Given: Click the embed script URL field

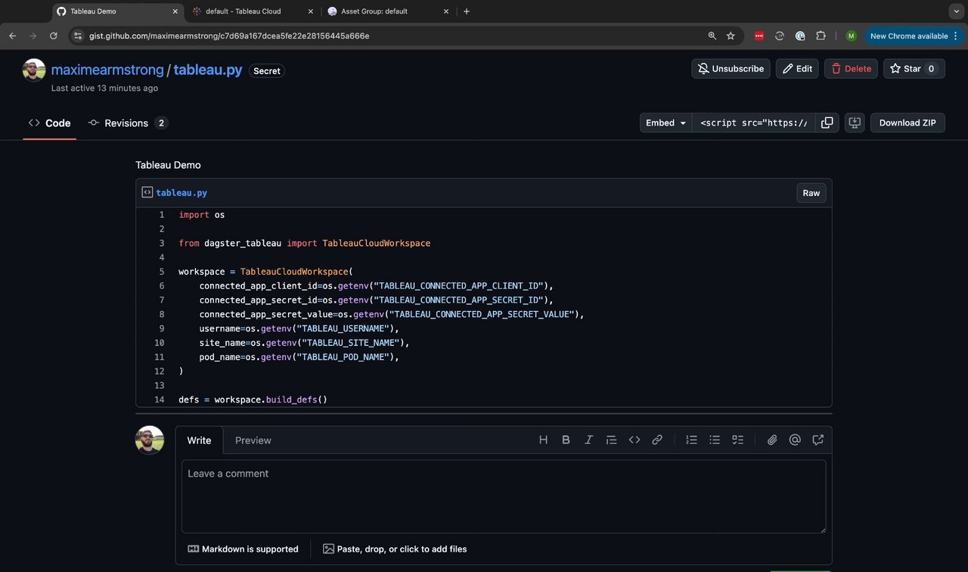Looking at the screenshot, I should 754,123.
